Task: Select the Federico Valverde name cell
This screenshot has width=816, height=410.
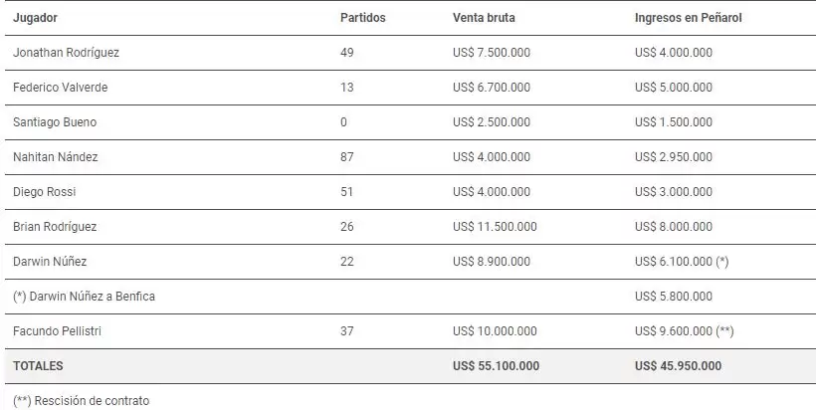Action: (x=60, y=88)
